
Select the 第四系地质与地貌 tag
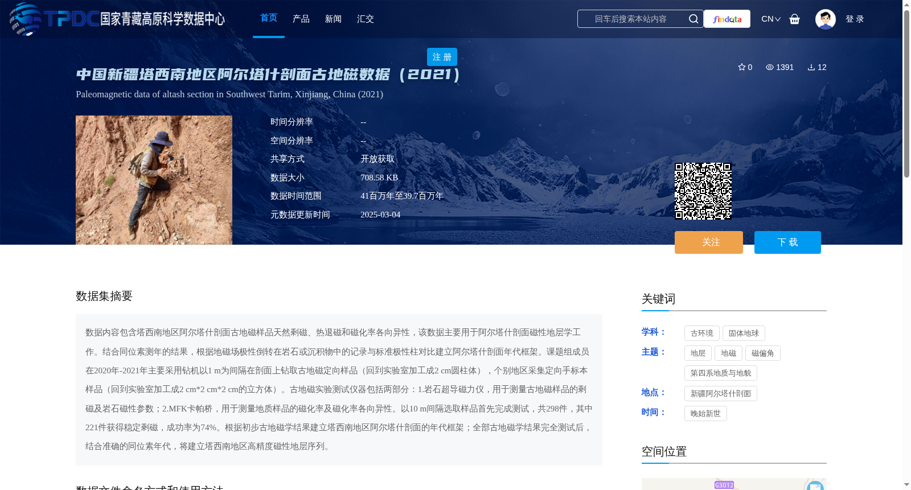pos(721,373)
